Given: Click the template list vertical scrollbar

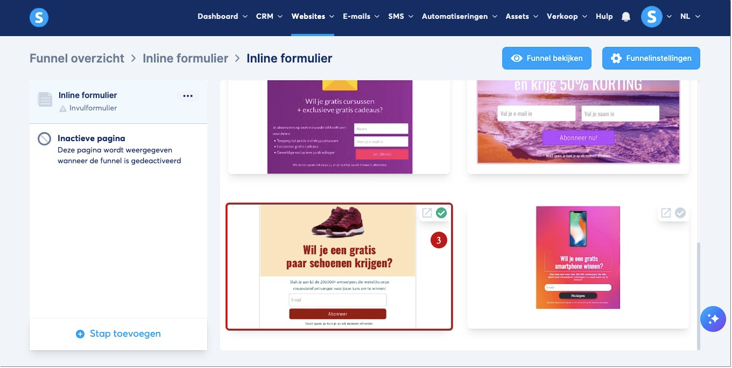Looking at the screenshot, I should (699, 295).
